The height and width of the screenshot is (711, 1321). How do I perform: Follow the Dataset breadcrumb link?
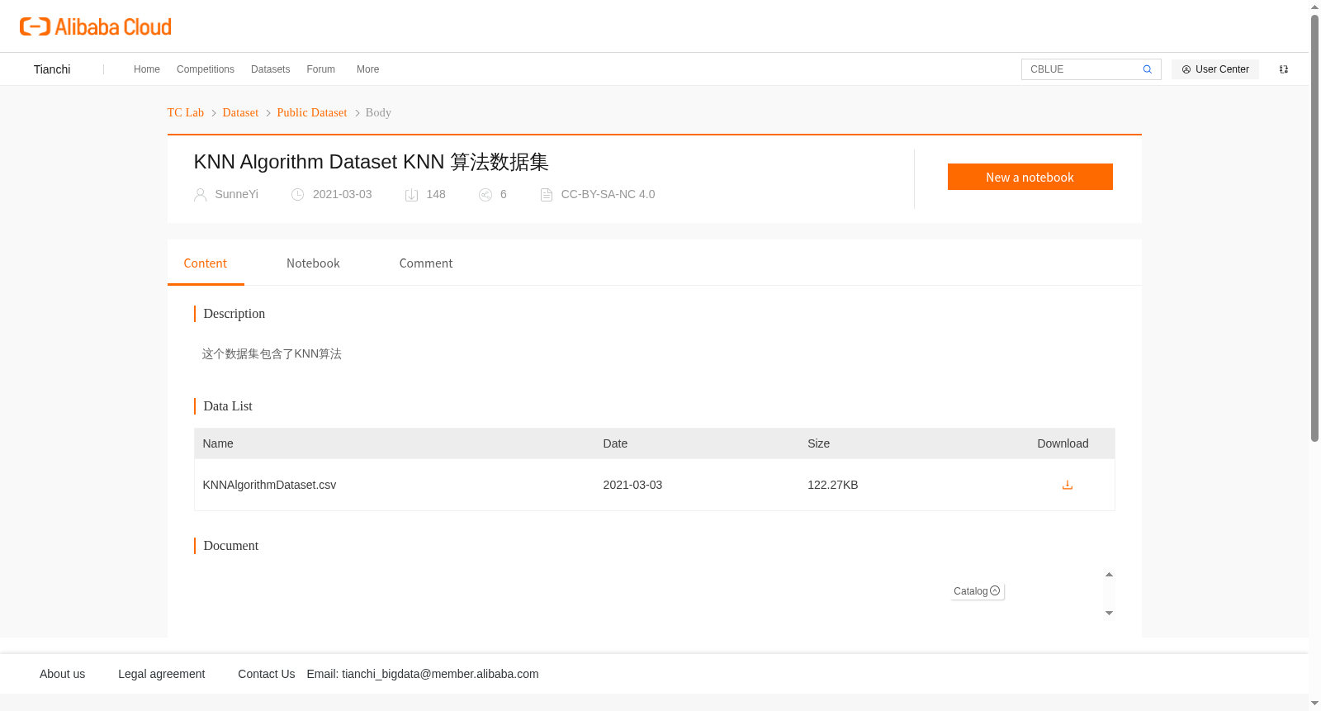tap(240, 113)
